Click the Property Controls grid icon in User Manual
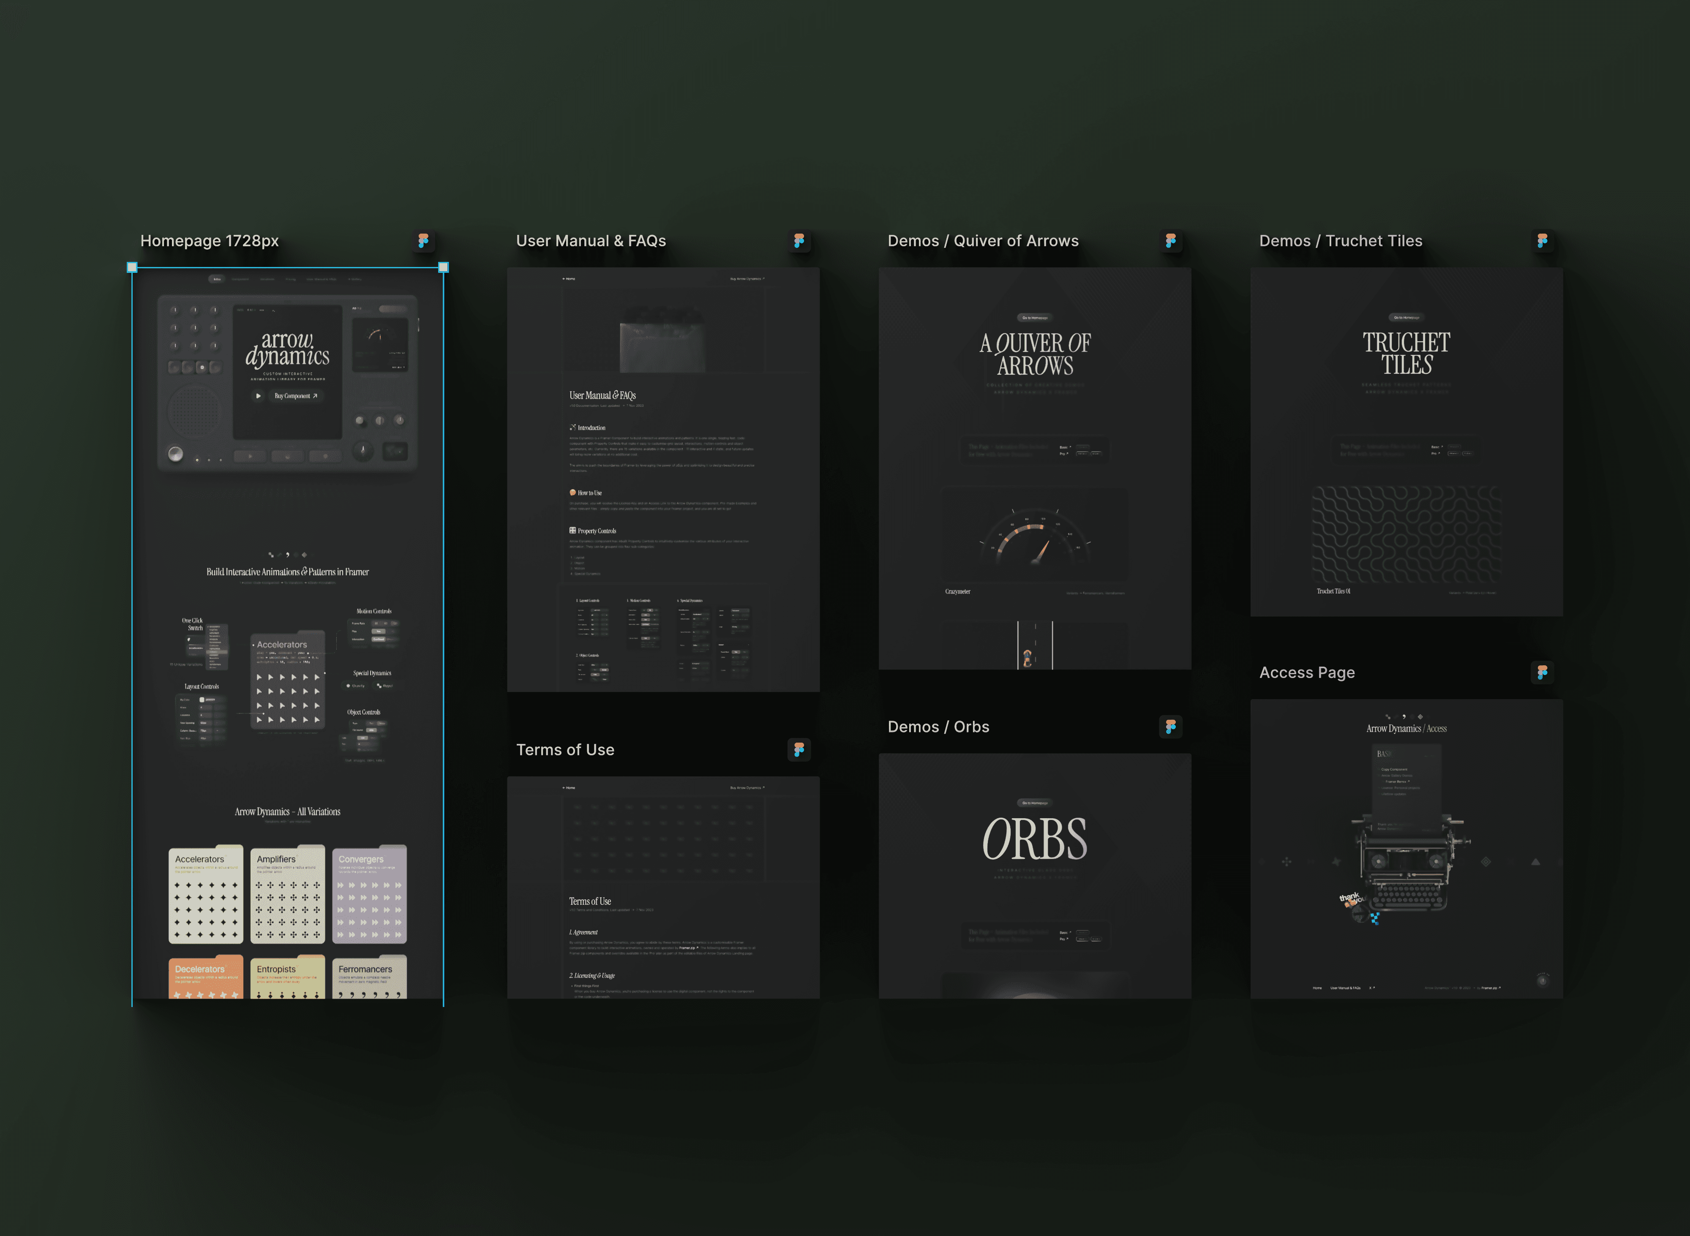This screenshot has height=1236, width=1690. 573,531
